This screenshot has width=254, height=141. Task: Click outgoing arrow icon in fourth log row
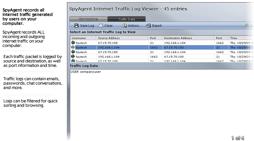[x=73, y=56]
